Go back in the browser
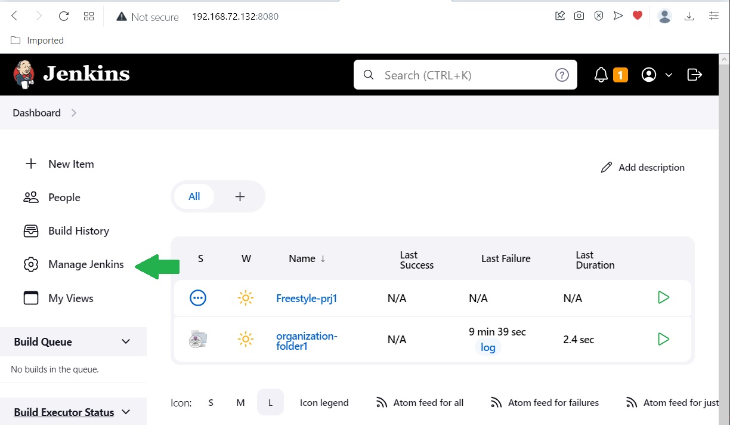Screen dimensions: 730x425 click(x=15, y=17)
